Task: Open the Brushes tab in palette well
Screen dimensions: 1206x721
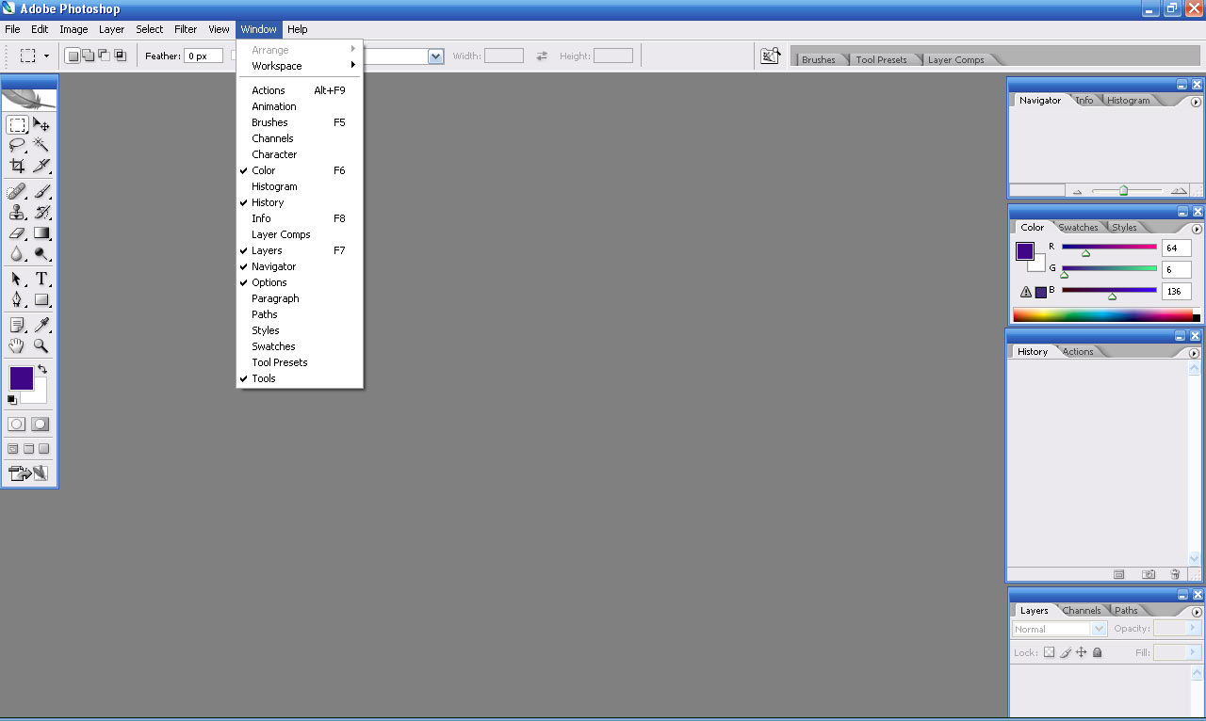Action: (x=819, y=59)
